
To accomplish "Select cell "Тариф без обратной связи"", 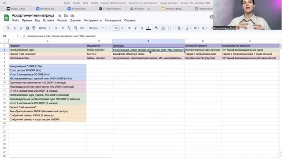I will [148, 54].
